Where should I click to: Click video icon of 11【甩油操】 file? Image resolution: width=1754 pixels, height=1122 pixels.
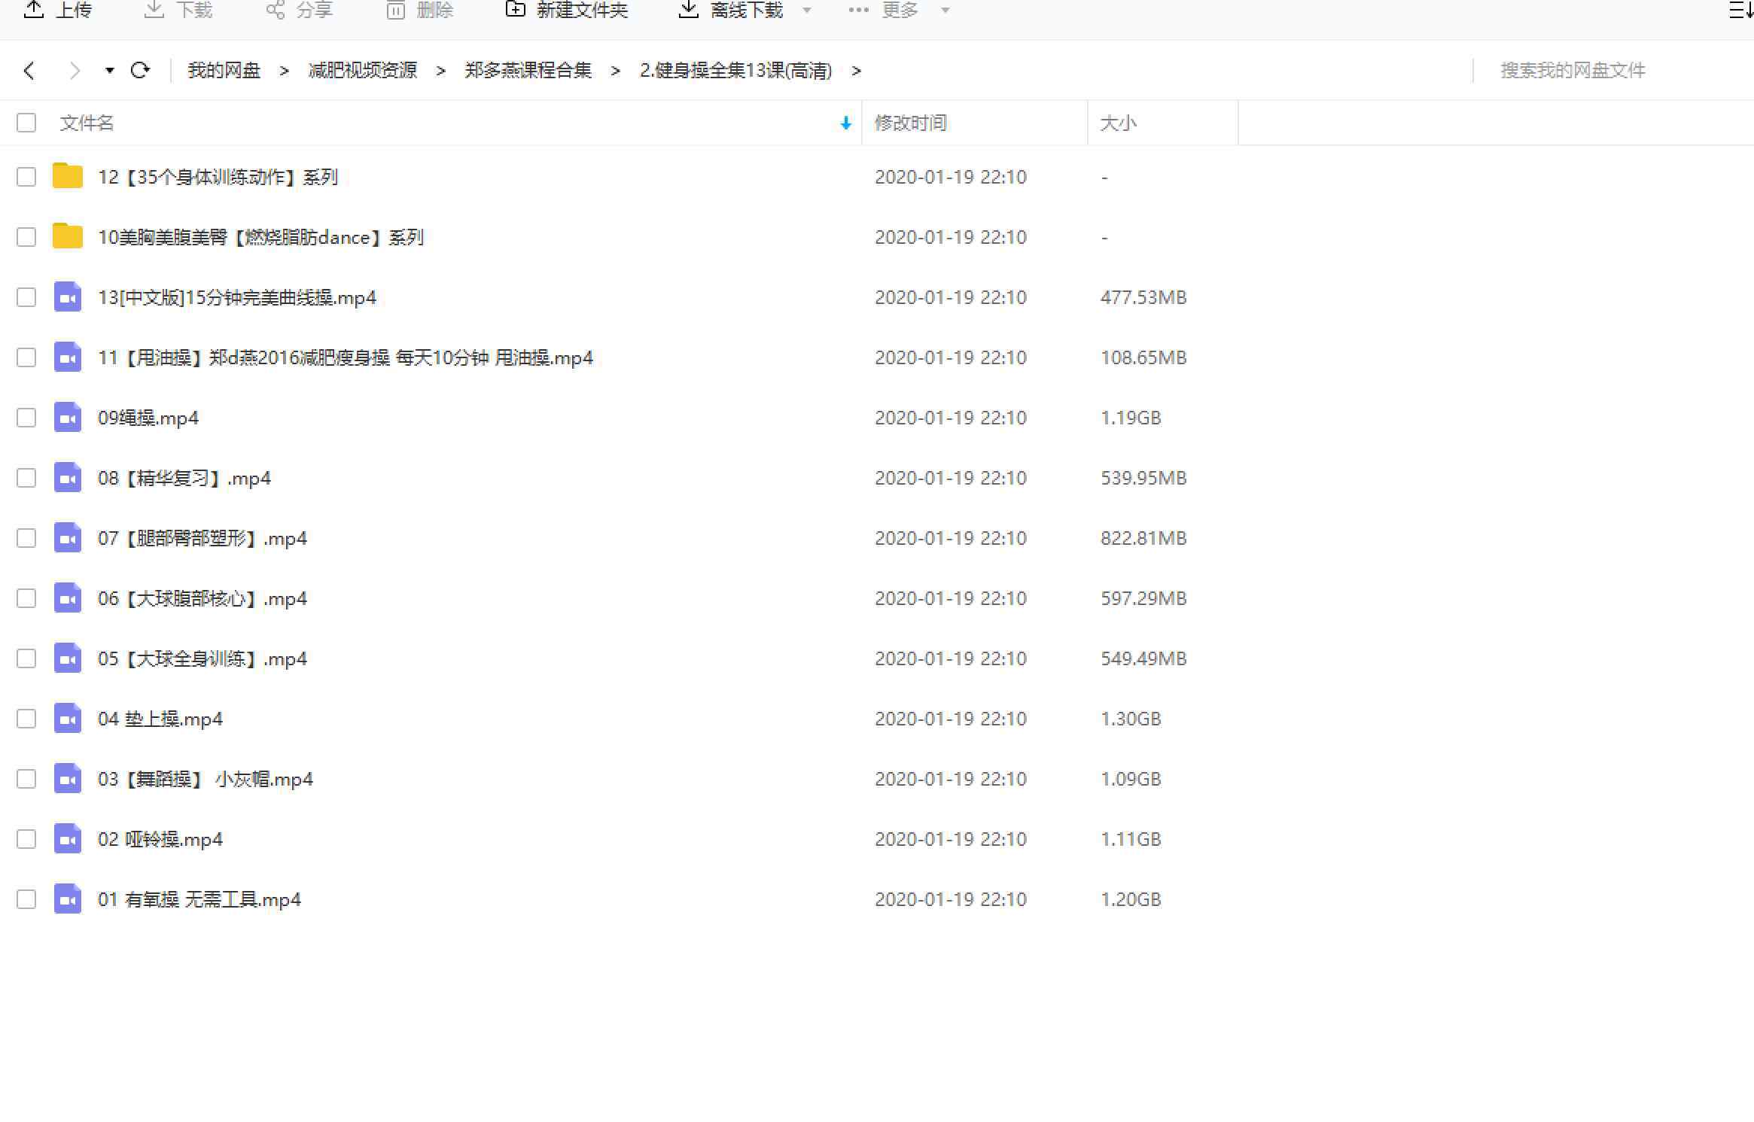[68, 357]
